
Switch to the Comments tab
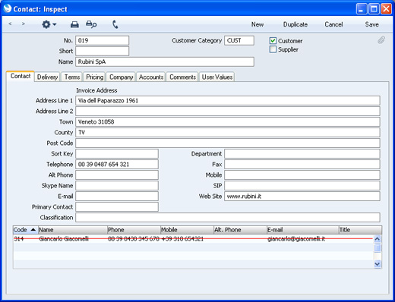pyautogui.click(x=182, y=77)
